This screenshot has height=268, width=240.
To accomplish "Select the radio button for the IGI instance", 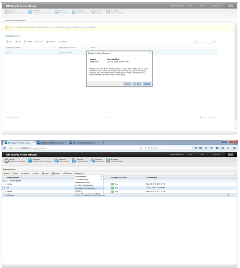I will [x=5, y=188].
